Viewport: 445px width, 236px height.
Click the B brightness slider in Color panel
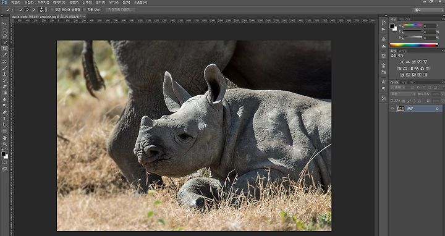point(413,37)
